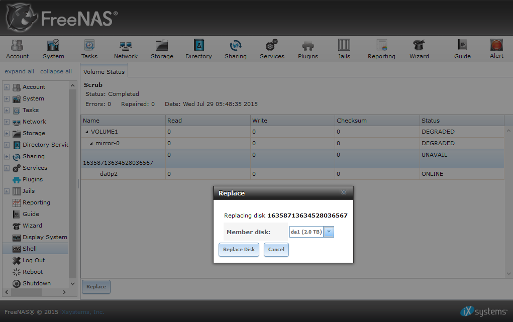Collapse the mirror-0 row triangle

[x=91, y=143]
